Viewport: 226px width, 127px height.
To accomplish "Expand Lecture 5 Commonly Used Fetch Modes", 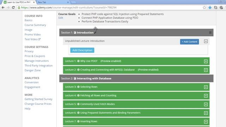I will [x=206, y=104].
